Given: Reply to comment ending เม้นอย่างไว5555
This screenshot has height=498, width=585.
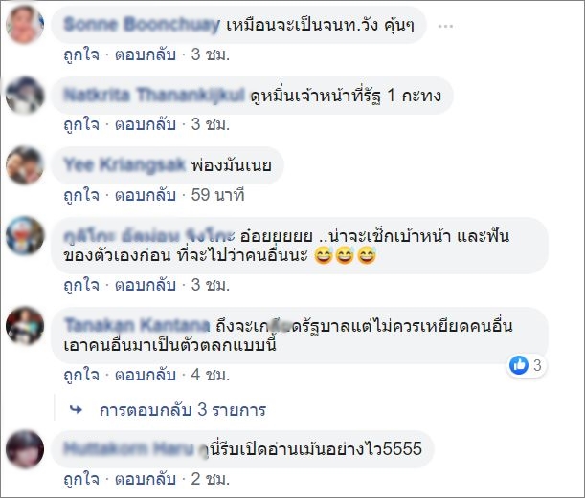Looking at the screenshot, I should [146, 479].
